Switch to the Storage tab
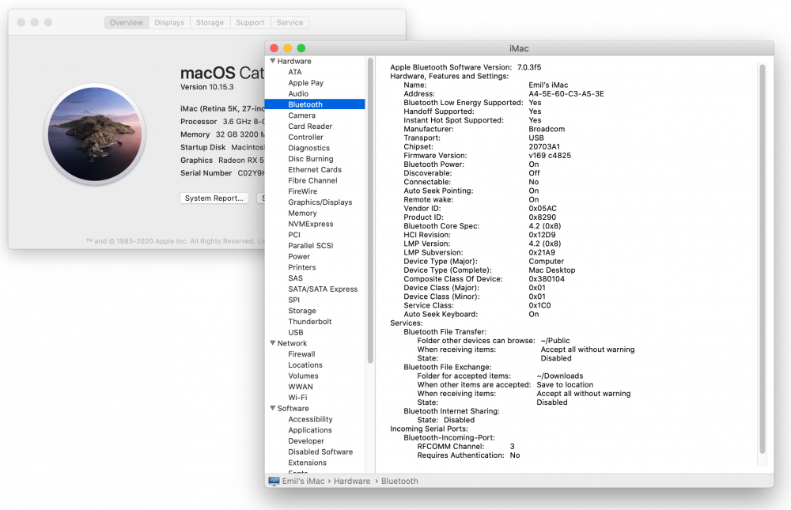This screenshot has width=791, height=510. pyautogui.click(x=210, y=23)
